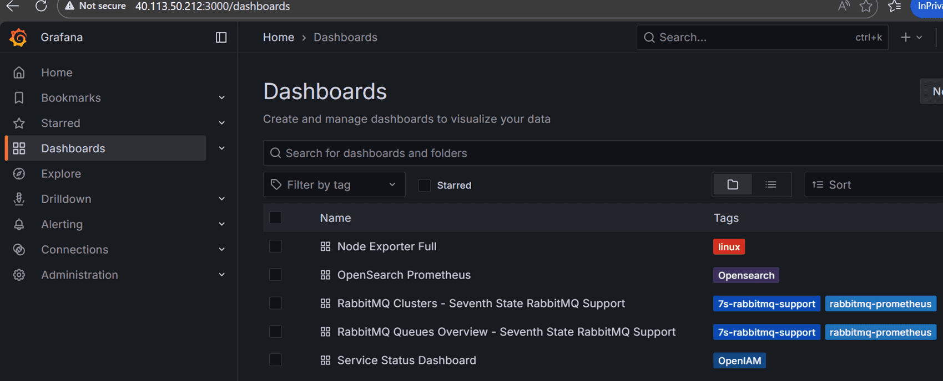This screenshot has width=943, height=381.
Task: Enable the Starred filter checkbox
Action: [x=425, y=186]
